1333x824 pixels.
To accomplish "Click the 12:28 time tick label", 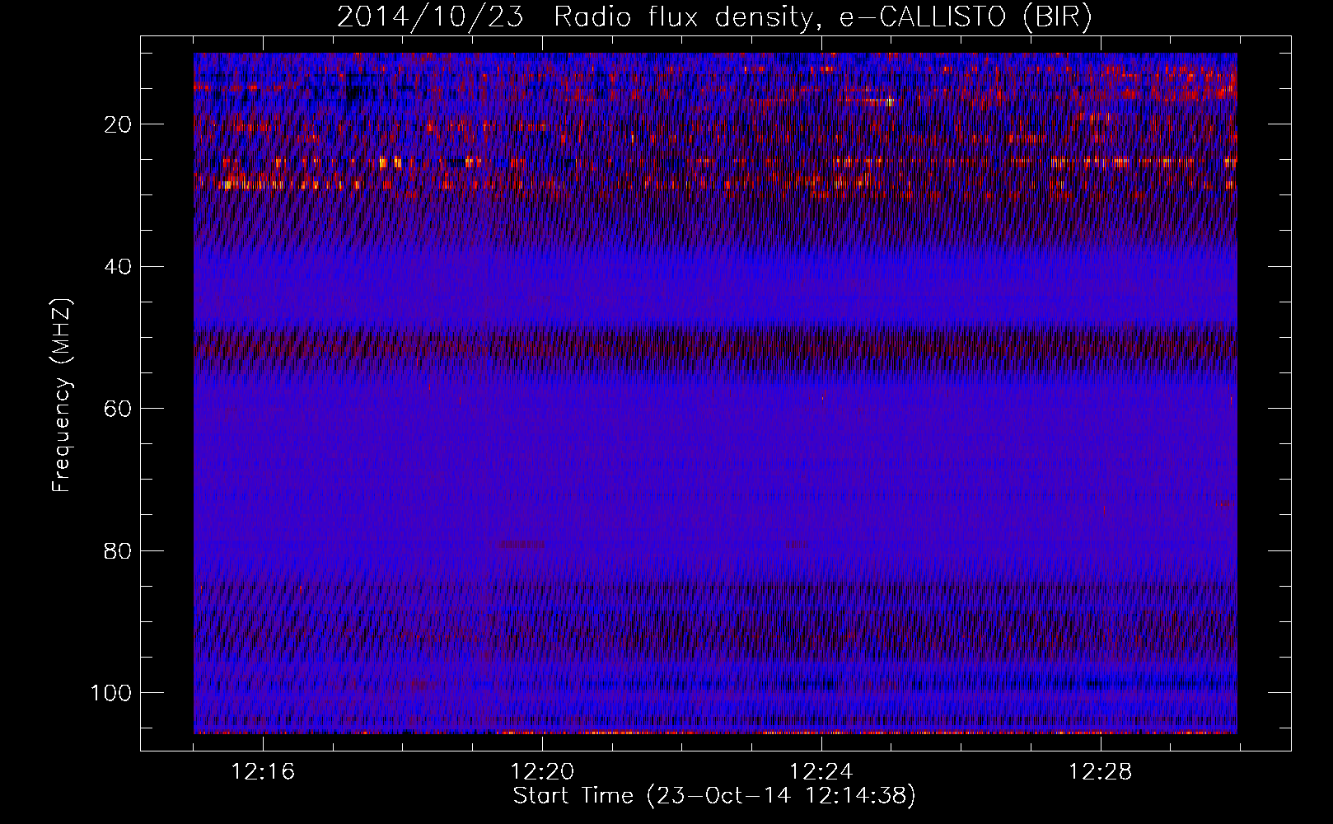I will click(1100, 772).
